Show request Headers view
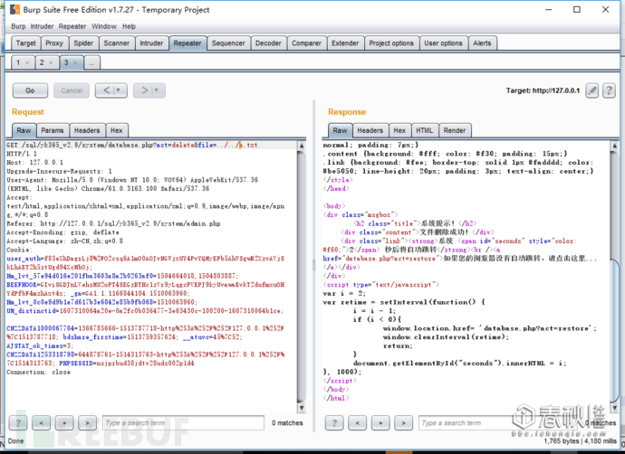Image resolution: width=625 pixels, height=454 pixels. coord(87,130)
